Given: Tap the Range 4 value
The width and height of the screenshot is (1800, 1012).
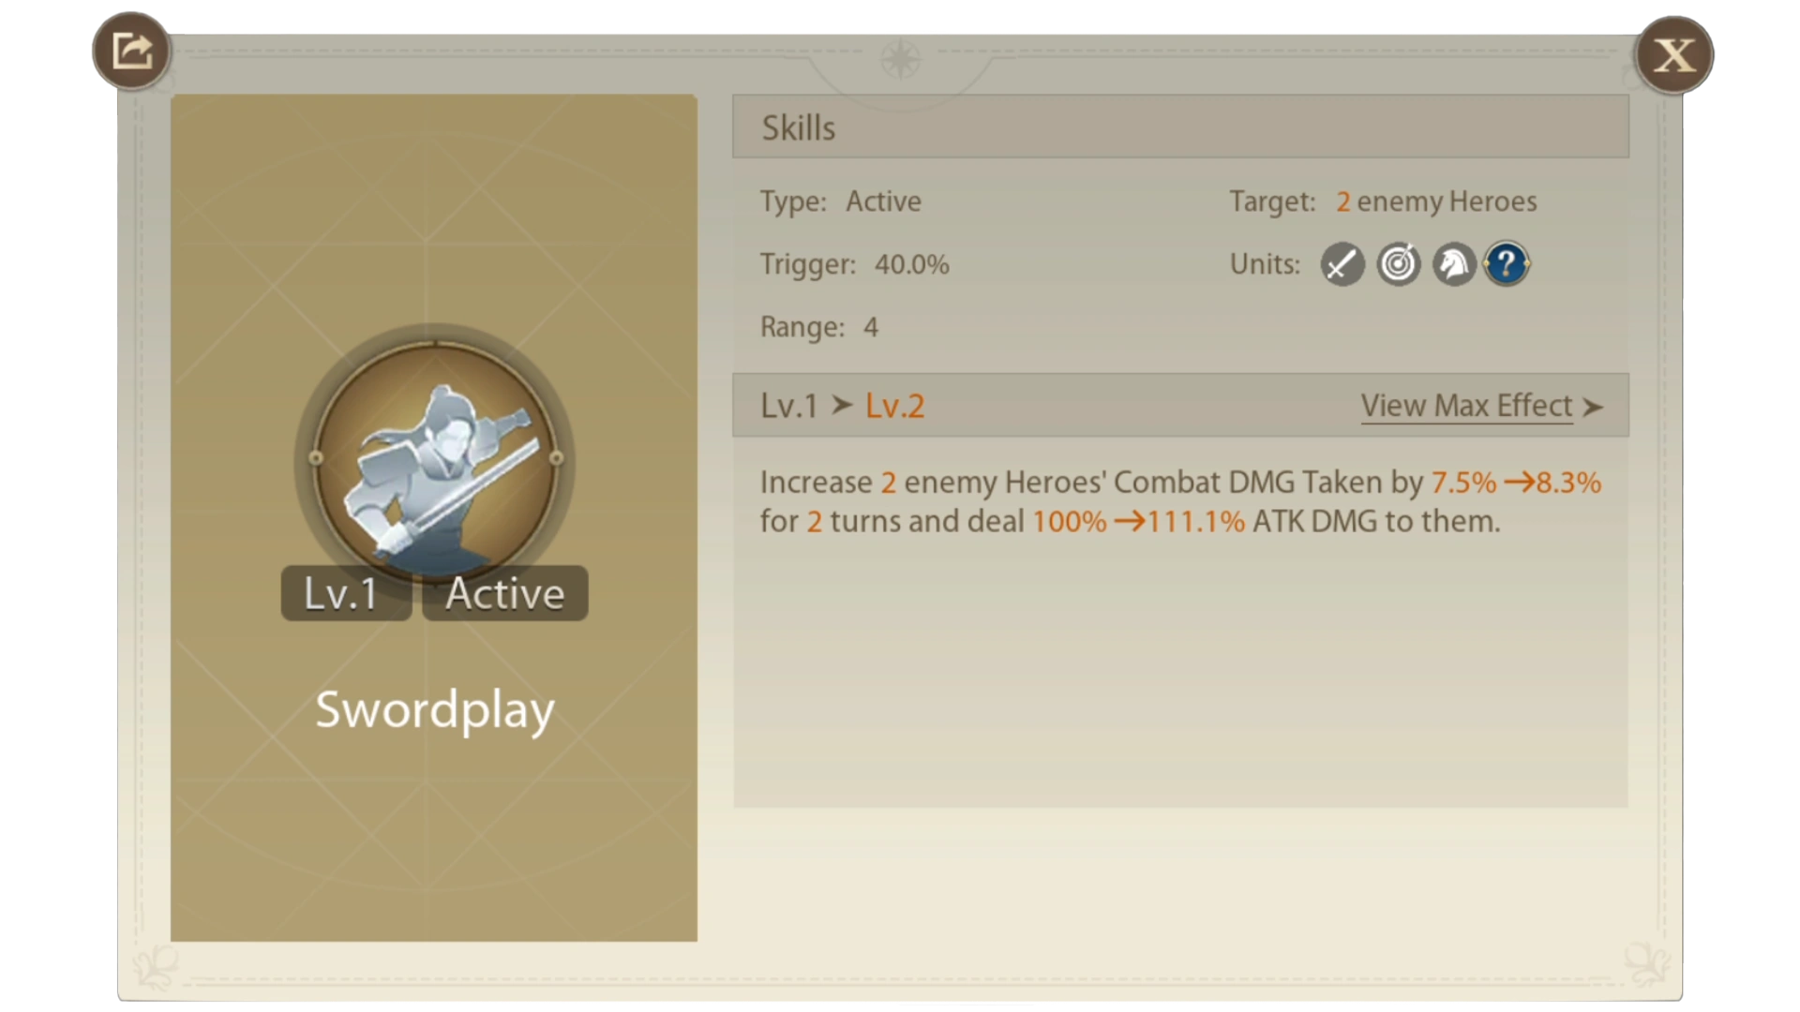Looking at the screenshot, I should pyautogui.click(x=870, y=327).
